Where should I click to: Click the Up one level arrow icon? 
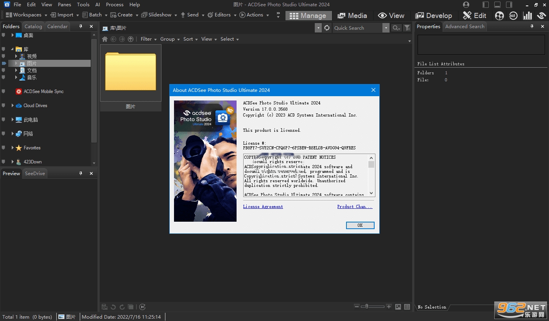click(131, 39)
